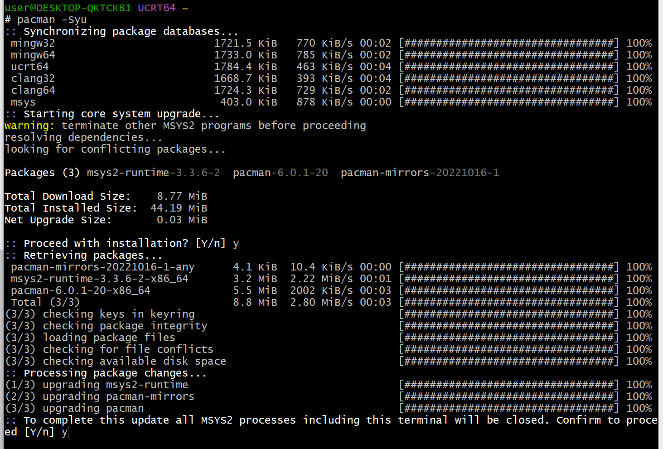Screen dimensions: 663x449
Task: Click the progress bar on the mingw32 row
Action: 508,43
